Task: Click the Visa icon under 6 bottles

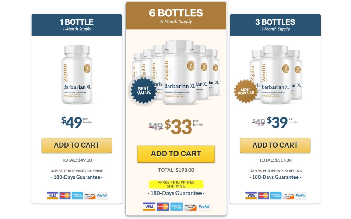Action: pos(149,206)
